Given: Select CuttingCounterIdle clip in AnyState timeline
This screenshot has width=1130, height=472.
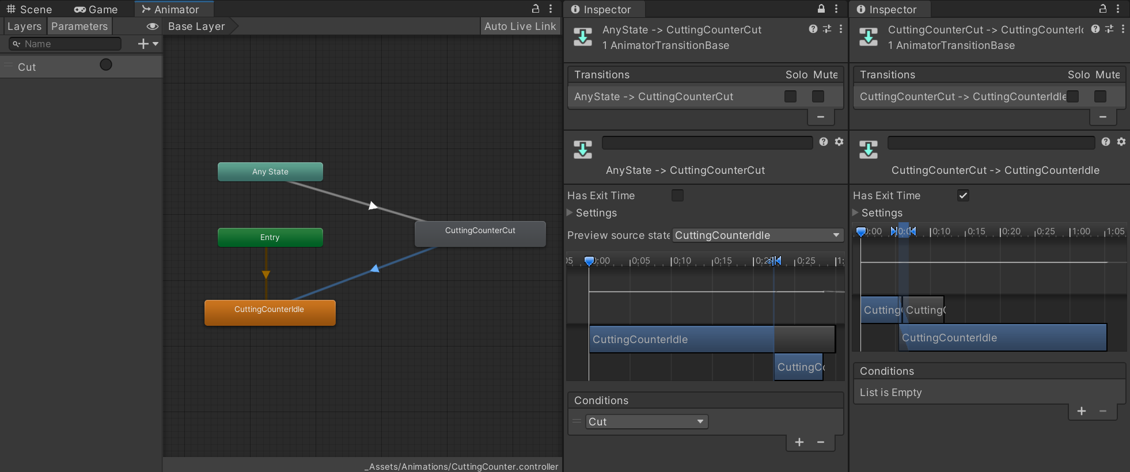Looking at the screenshot, I should (x=712, y=339).
